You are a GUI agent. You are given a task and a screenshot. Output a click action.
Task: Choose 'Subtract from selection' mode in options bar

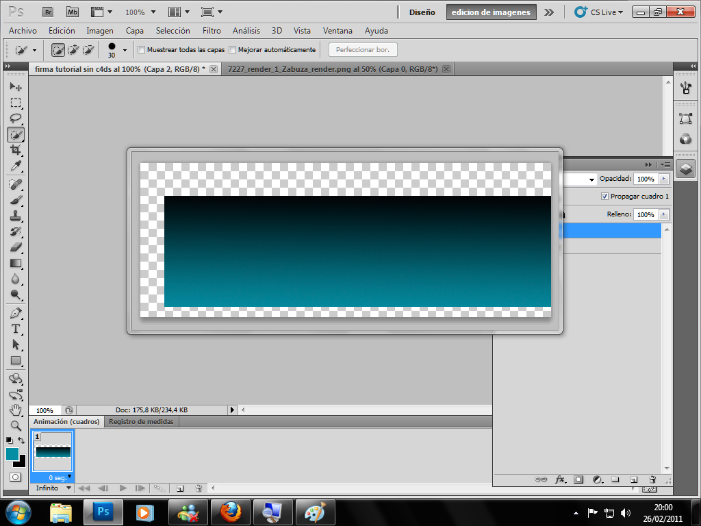coord(88,49)
